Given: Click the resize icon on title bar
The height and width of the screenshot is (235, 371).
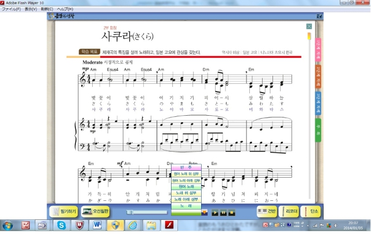Looking at the screenshot, I should tap(319, 16).
